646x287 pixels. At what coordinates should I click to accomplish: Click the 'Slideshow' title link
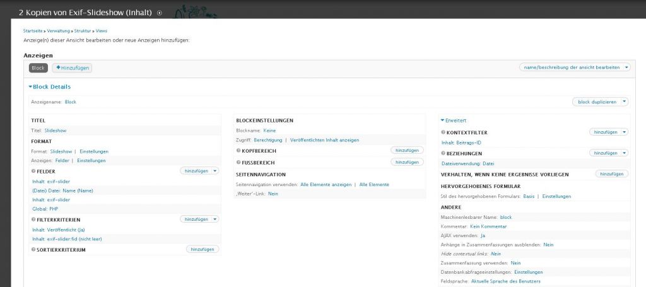click(x=56, y=131)
